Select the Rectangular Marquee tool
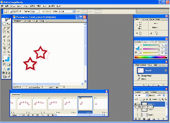This screenshot has width=170, height=123. coord(4,24)
